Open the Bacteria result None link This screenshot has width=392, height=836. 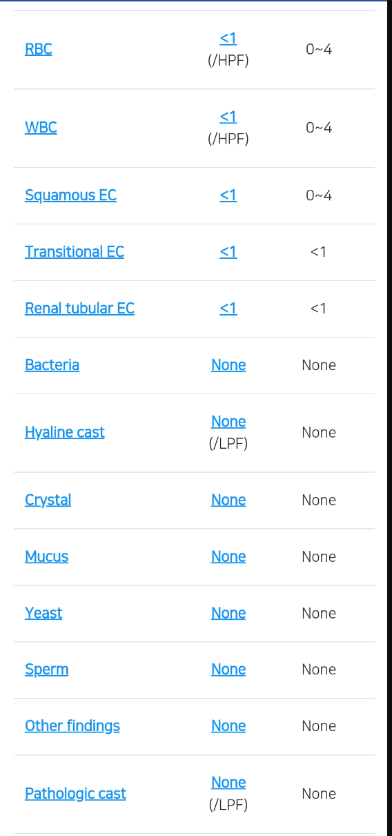click(x=228, y=365)
